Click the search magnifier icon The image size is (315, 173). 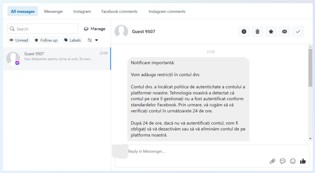(12, 29)
